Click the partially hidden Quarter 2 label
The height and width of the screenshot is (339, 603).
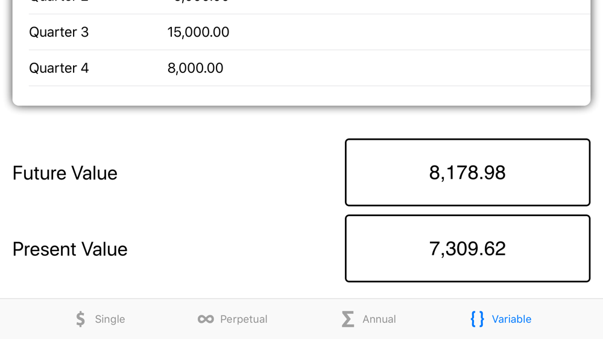tap(59, 2)
